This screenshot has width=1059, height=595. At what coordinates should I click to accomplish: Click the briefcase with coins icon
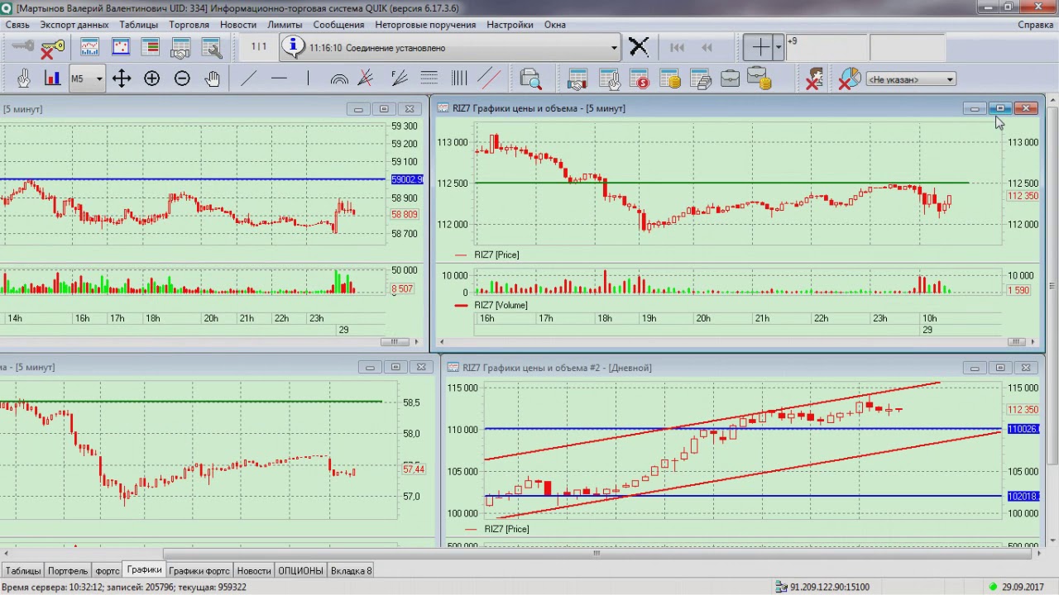[x=760, y=79]
